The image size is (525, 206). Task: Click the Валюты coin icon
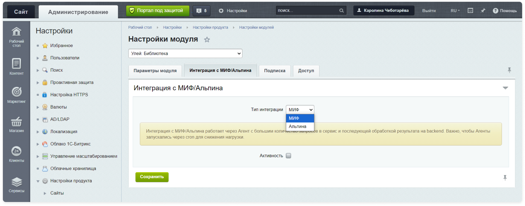[45, 107]
